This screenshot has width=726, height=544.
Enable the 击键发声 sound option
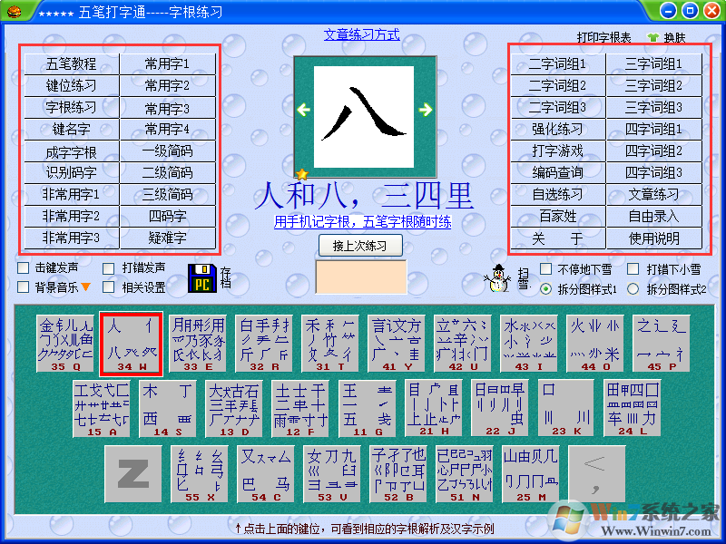point(24,268)
